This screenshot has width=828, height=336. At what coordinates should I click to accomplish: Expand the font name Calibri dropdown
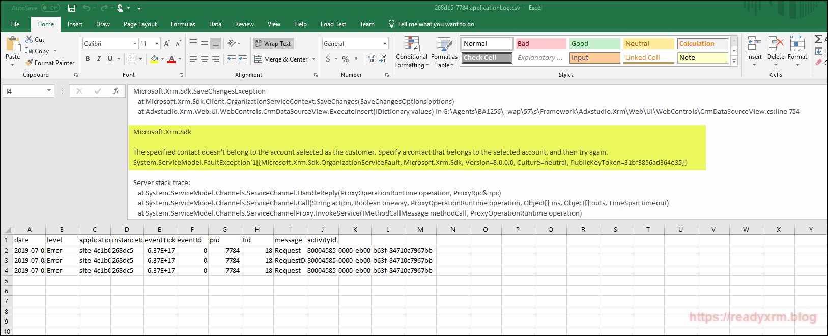click(x=135, y=44)
